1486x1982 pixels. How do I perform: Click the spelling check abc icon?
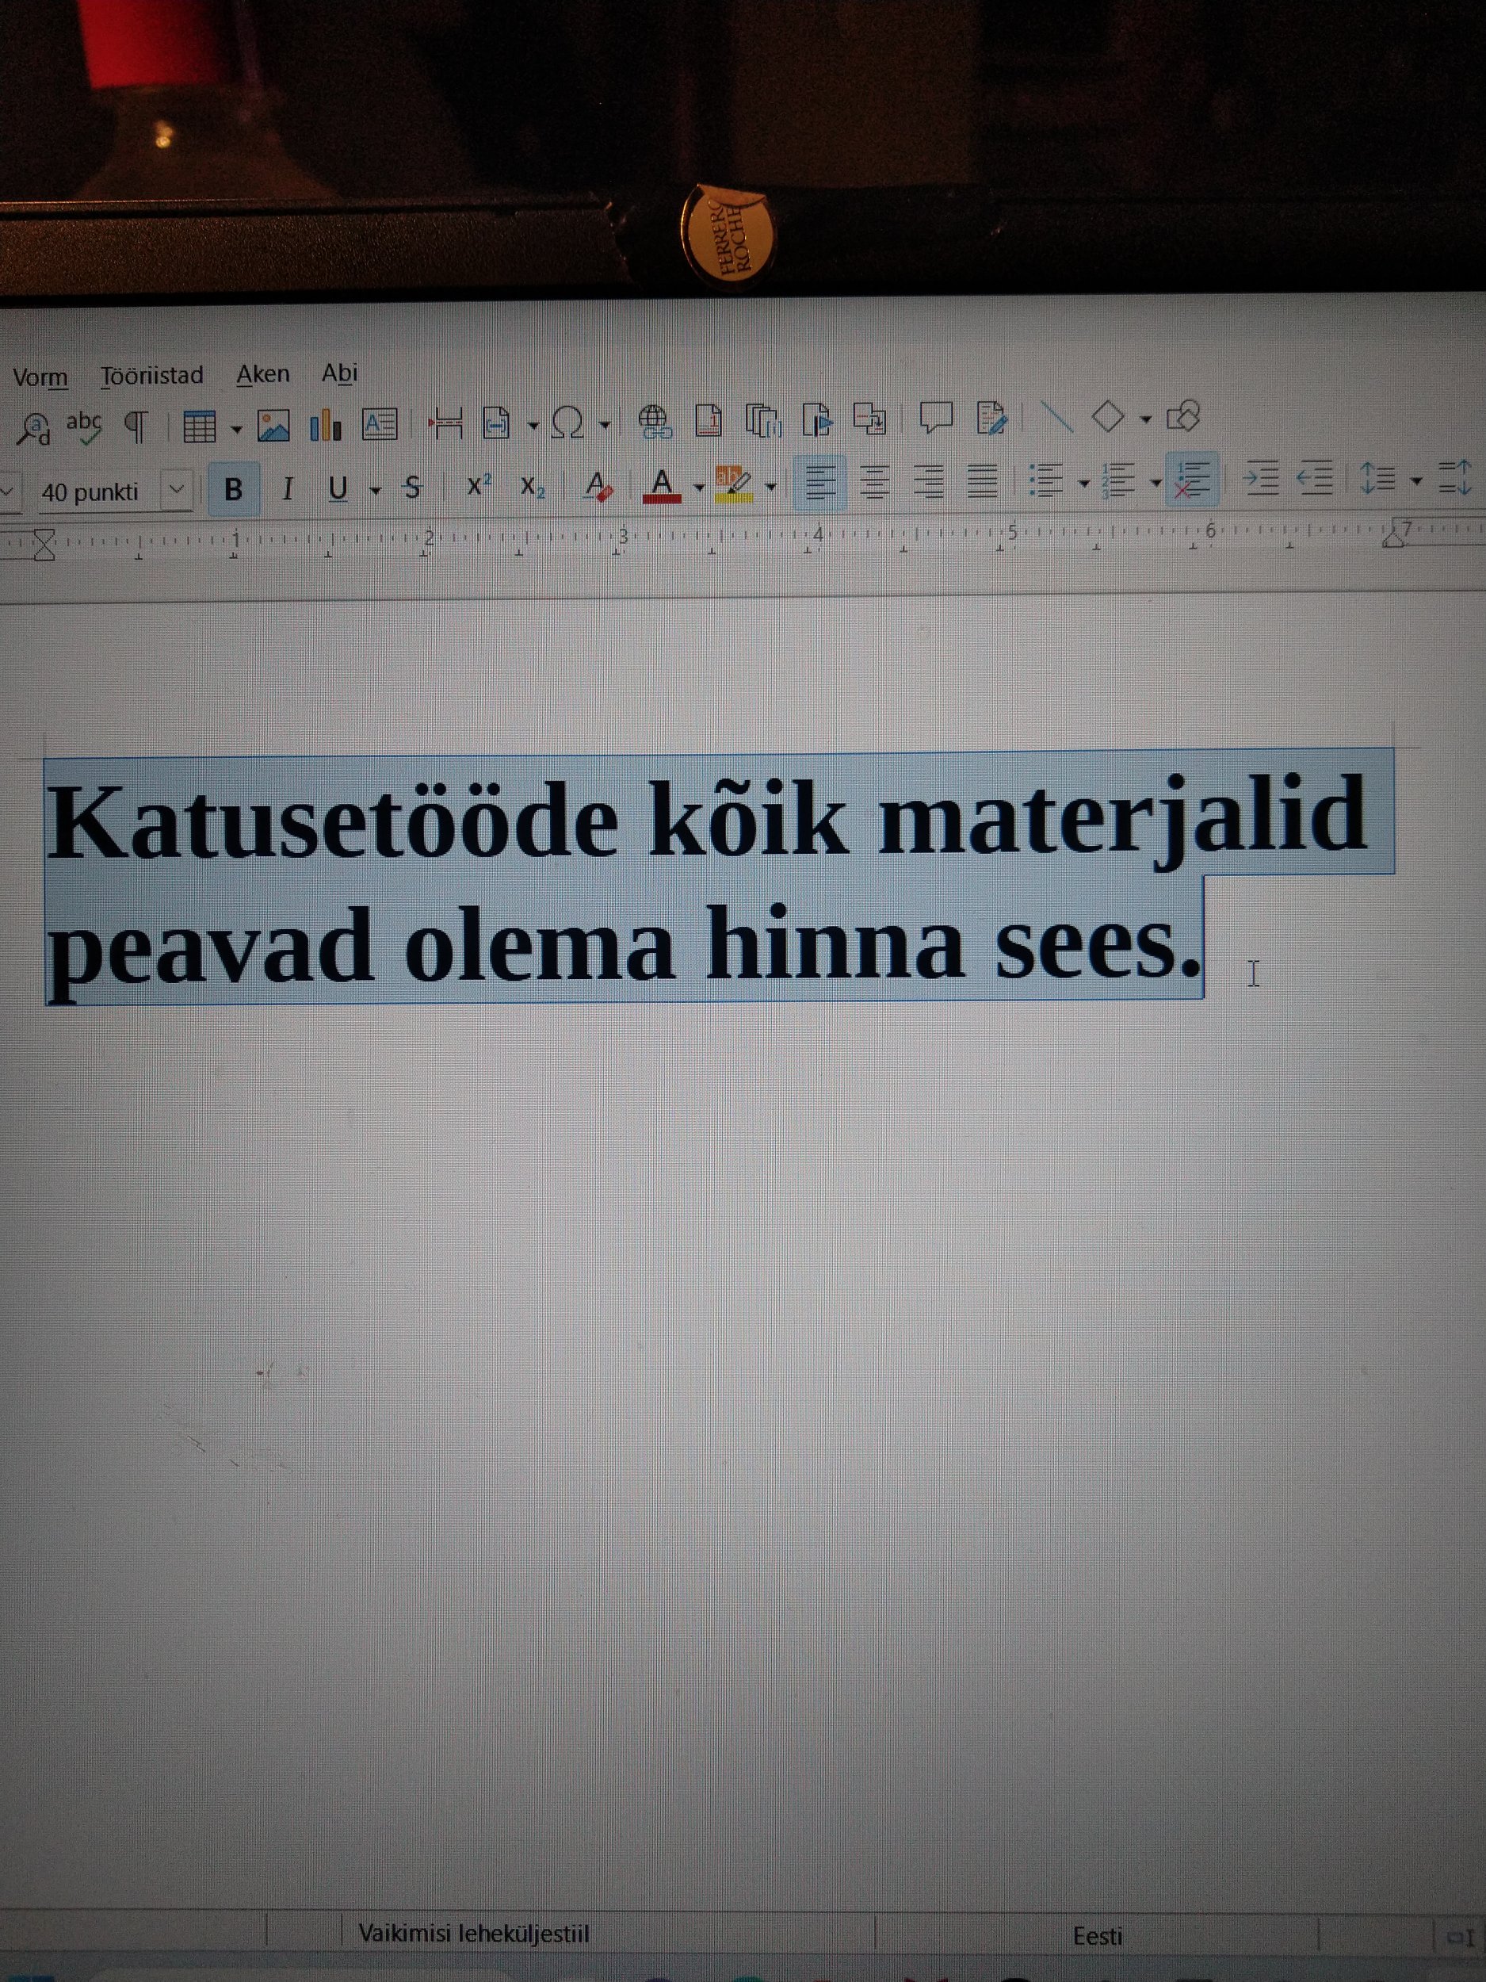(83, 426)
